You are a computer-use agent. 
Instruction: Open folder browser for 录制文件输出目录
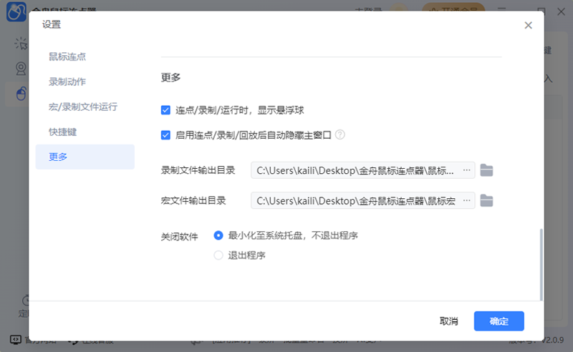pos(487,170)
